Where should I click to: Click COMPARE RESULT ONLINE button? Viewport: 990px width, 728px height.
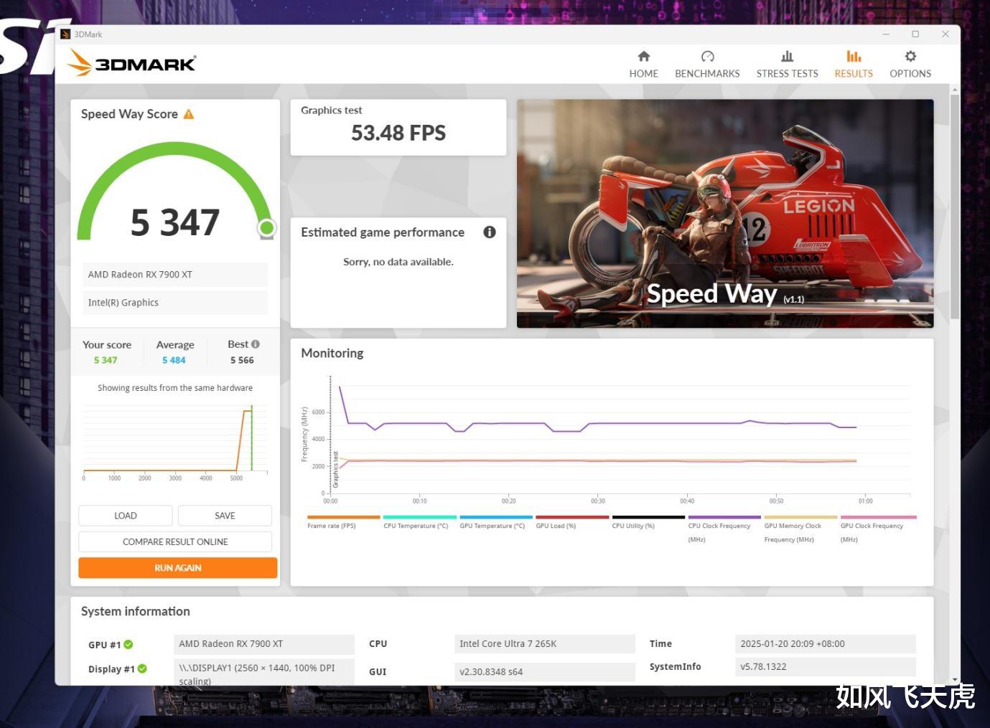tap(175, 542)
